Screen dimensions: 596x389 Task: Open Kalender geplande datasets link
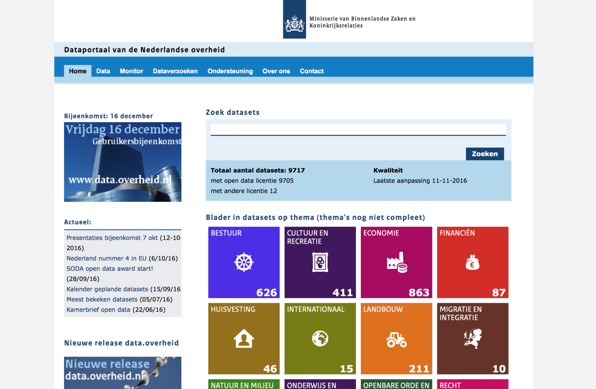[107, 289]
